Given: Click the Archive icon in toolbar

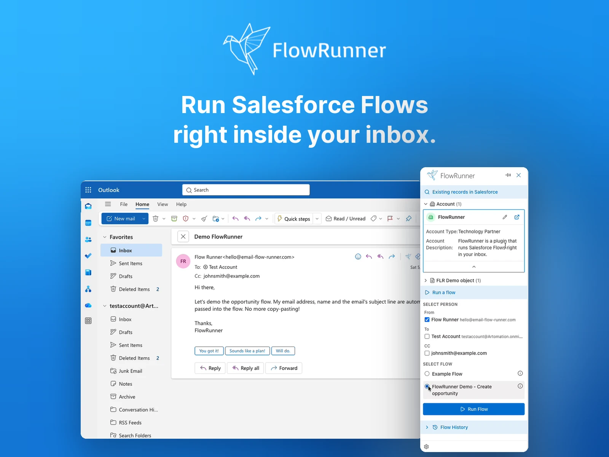Looking at the screenshot, I should click(x=174, y=219).
